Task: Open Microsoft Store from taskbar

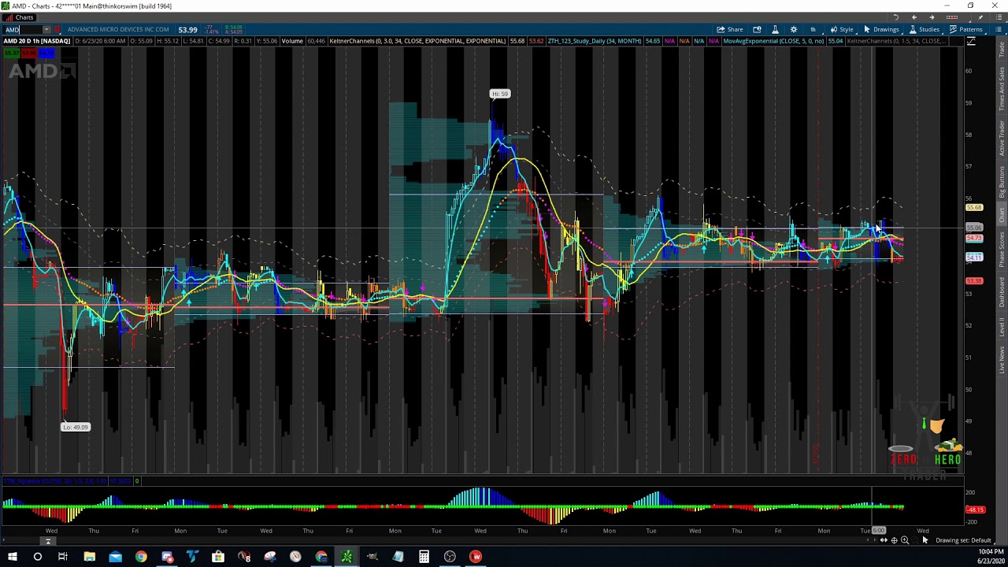Action: [x=218, y=557]
